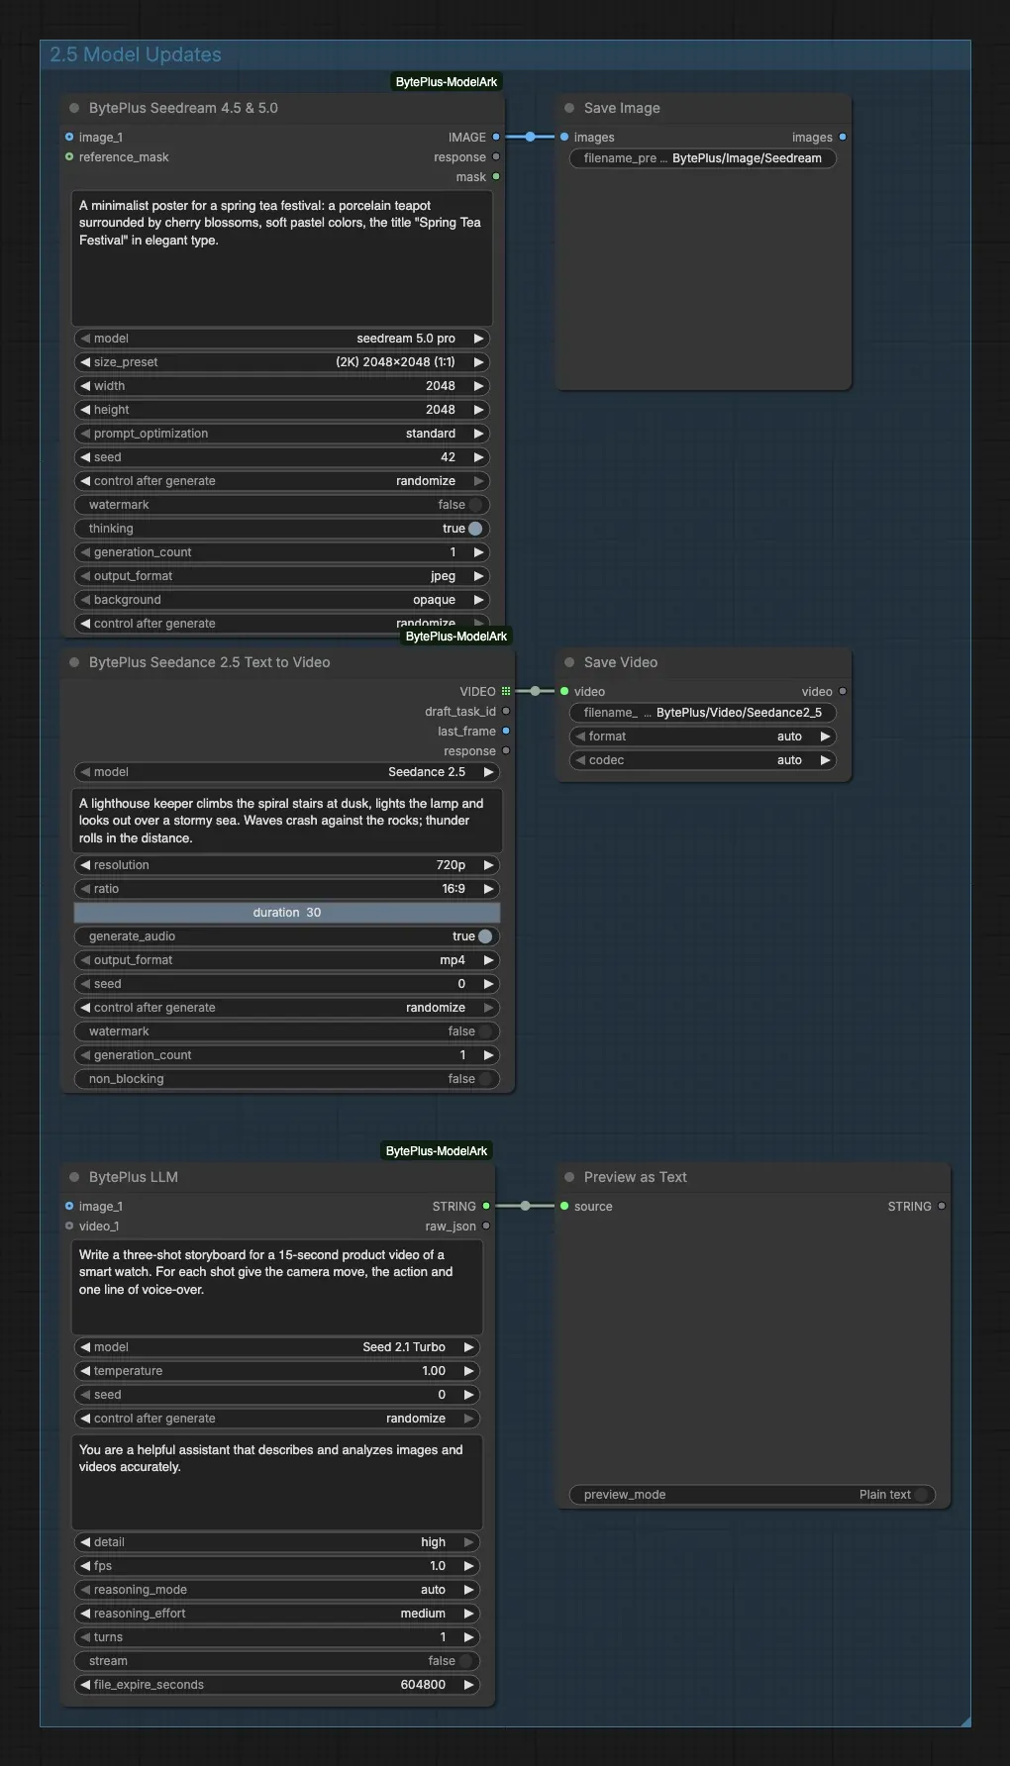Viewport: 1010px width, 1766px height.
Task: Open LLM model Seed 2.1 Turbo dropdown
Action: [x=277, y=1347]
